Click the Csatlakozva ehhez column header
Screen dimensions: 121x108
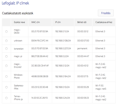click(x=104, y=22)
